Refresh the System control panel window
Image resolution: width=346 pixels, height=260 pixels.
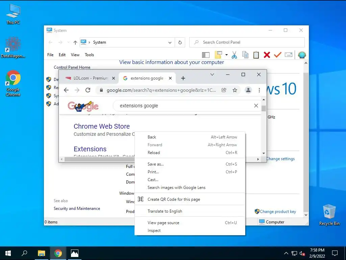point(180,42)
